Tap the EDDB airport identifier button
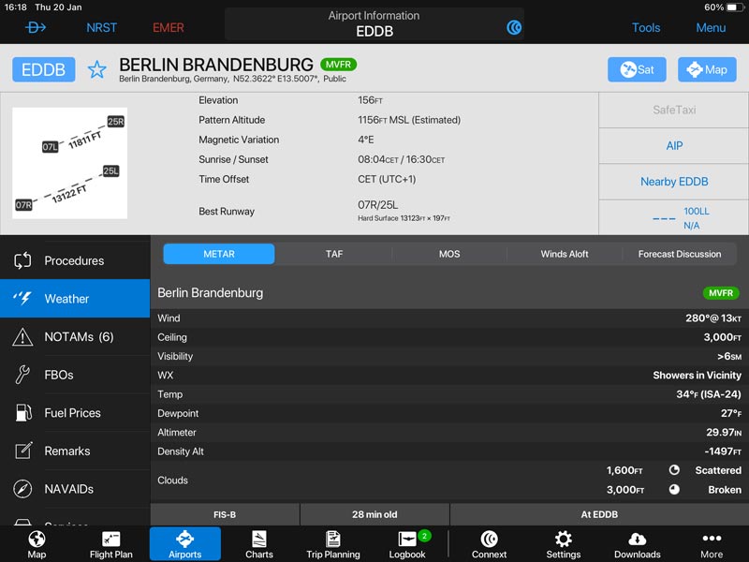This screenshot has width=749, height=562. [43, 69]
